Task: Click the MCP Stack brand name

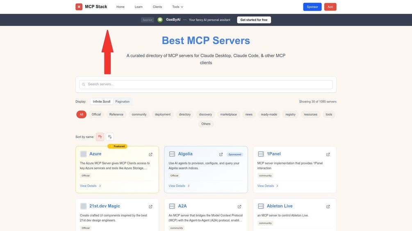Action: coord(96,7)
